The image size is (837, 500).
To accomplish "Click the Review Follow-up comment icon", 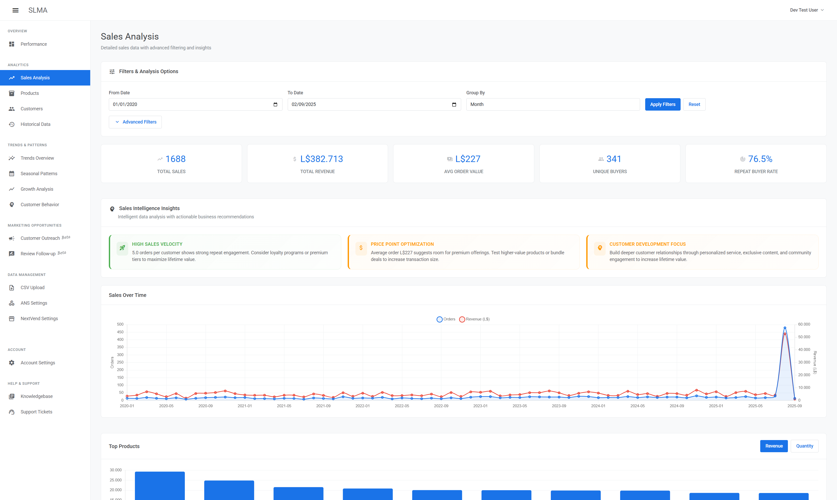I will click(x=11, y=254).
